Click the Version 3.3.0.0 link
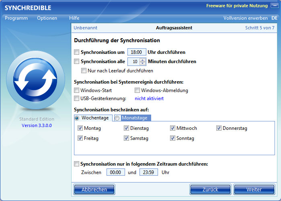281x201 pixels. click(x=37, y=125)
